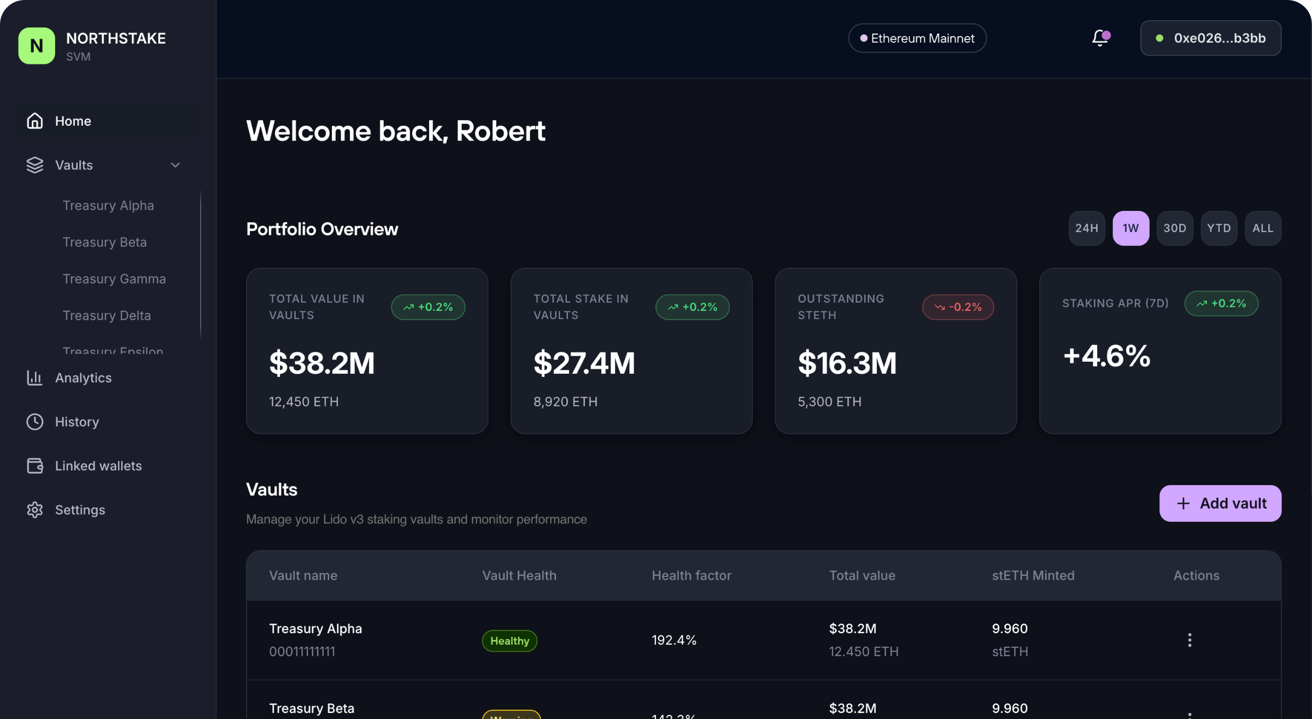Open the Linked wallets icon

pos(34,465)
